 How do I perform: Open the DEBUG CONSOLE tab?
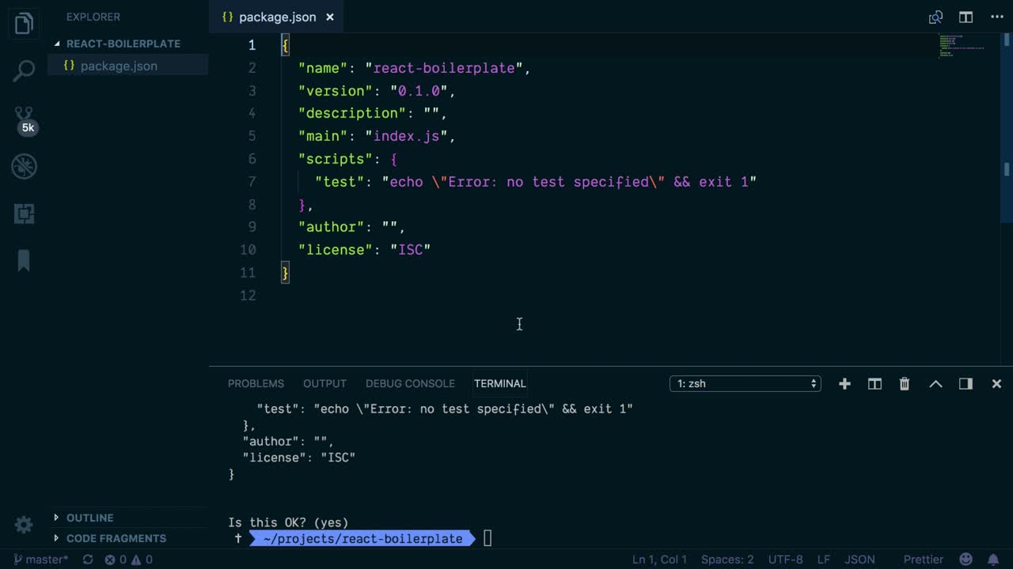coord(410,383)
